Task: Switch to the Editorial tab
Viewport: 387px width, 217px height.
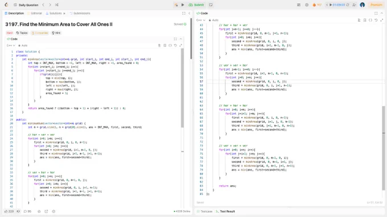Action: point(35,13)
